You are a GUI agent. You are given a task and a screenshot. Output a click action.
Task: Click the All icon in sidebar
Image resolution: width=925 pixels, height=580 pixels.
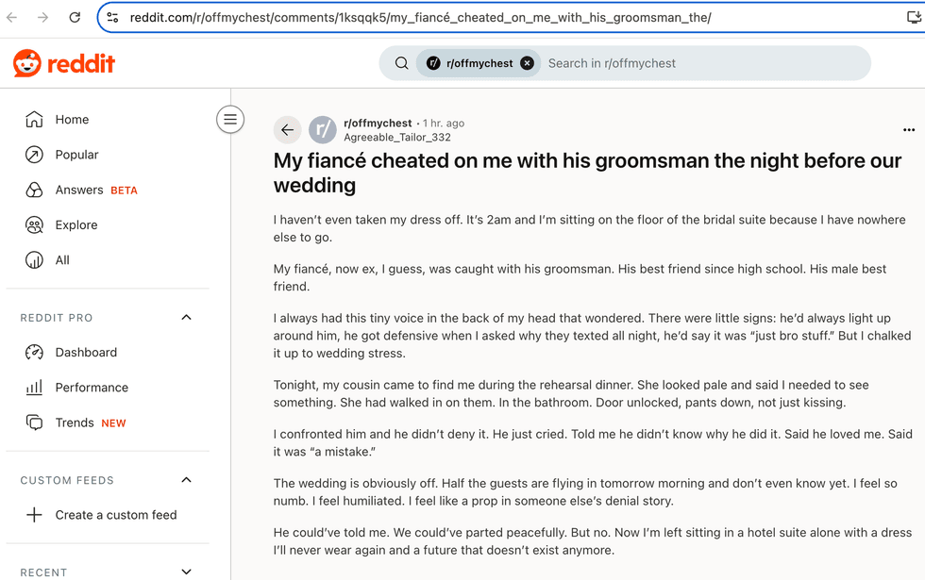[34, 260]
